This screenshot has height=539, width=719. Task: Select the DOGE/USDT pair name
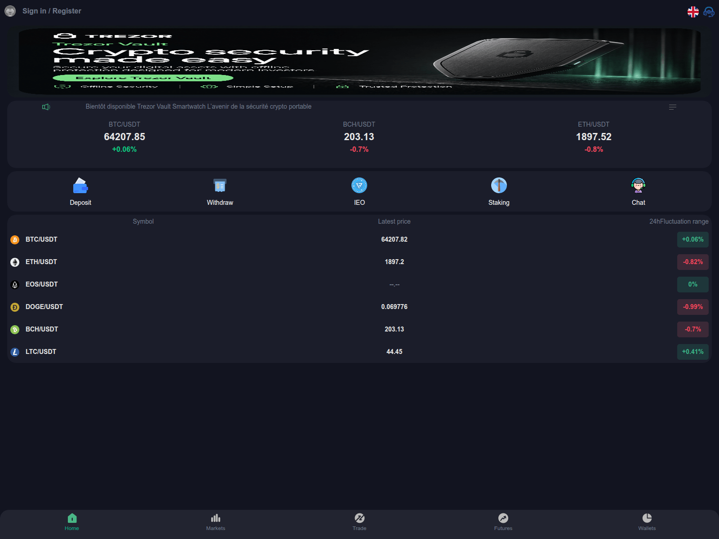click(44, 307)
